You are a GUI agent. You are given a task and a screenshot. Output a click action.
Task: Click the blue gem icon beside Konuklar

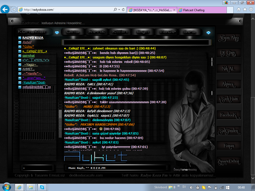(57, 32)
